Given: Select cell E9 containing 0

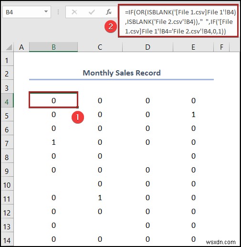Looking at the screenshot, I should tap(193, 170).
